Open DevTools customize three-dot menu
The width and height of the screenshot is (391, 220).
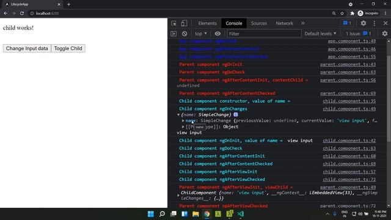pos(375,23)
